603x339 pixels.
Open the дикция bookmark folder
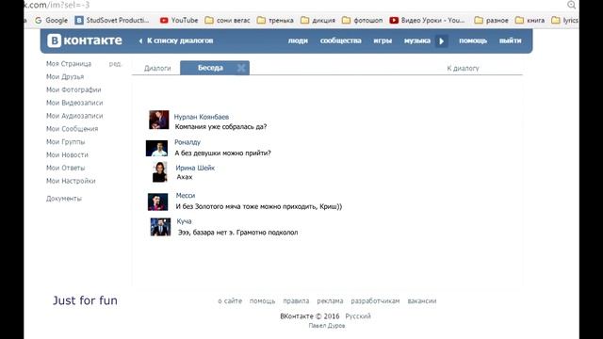pos(318,21)
